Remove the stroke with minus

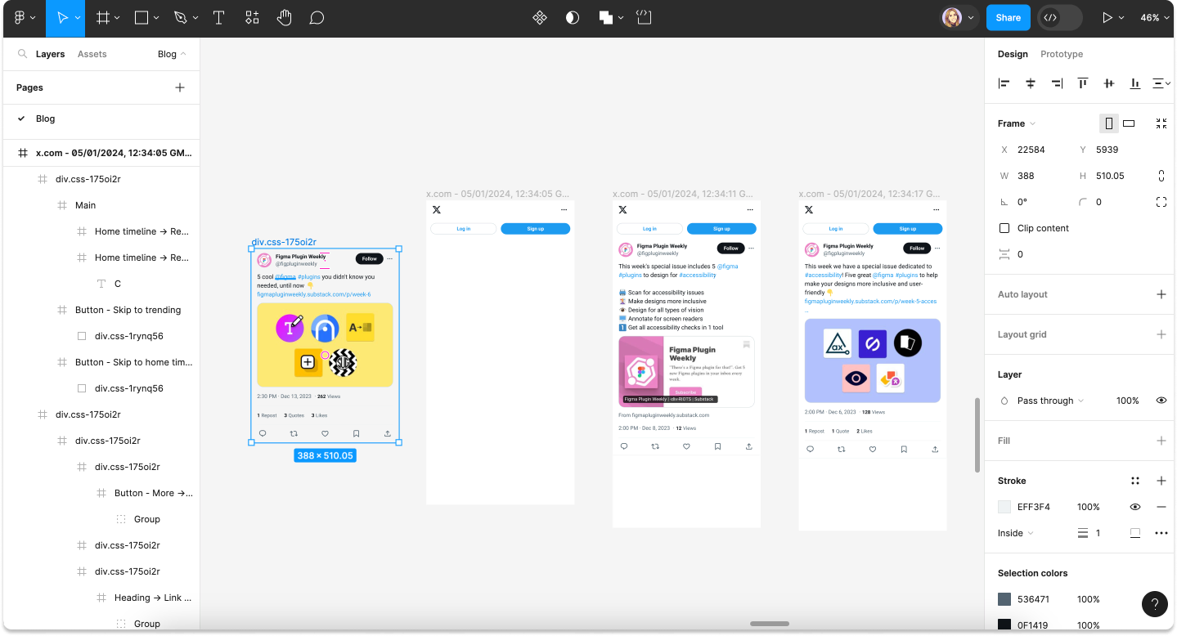tap(1161, 507)
